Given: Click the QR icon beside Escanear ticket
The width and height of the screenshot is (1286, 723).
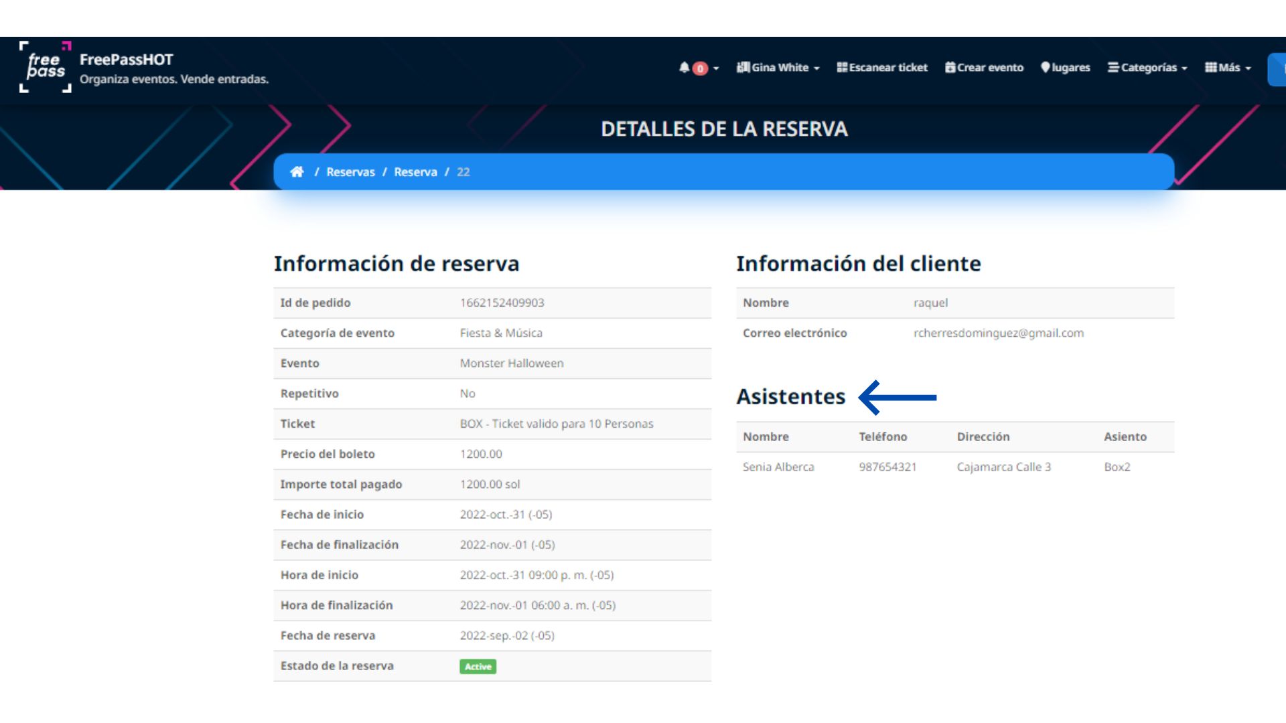Looking at the screenshot, I should [x=842, y=67].
